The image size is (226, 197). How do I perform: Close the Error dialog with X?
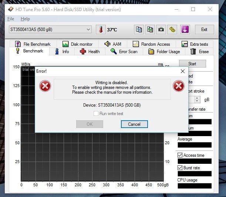(x=183, y=71)
